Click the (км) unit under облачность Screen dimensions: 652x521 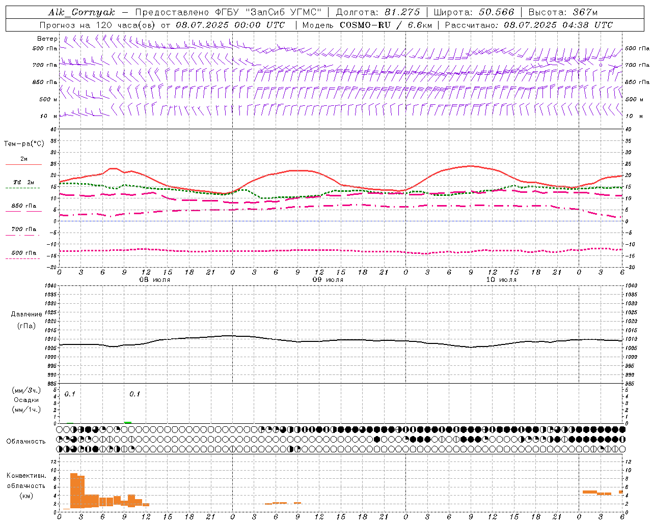[26, 496]
